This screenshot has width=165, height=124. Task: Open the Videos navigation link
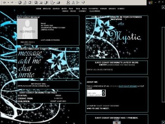65,11
